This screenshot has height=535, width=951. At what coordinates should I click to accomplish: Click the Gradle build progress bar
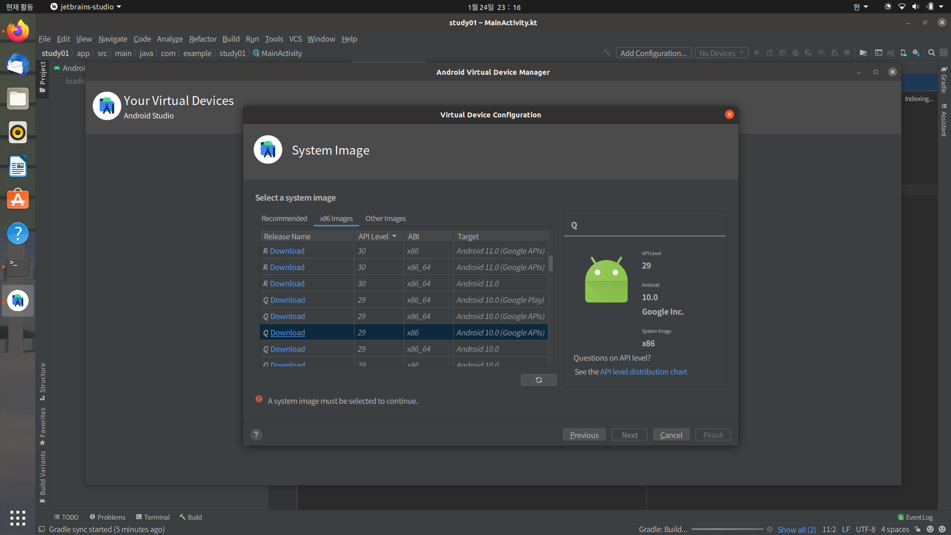coord(727,529)
